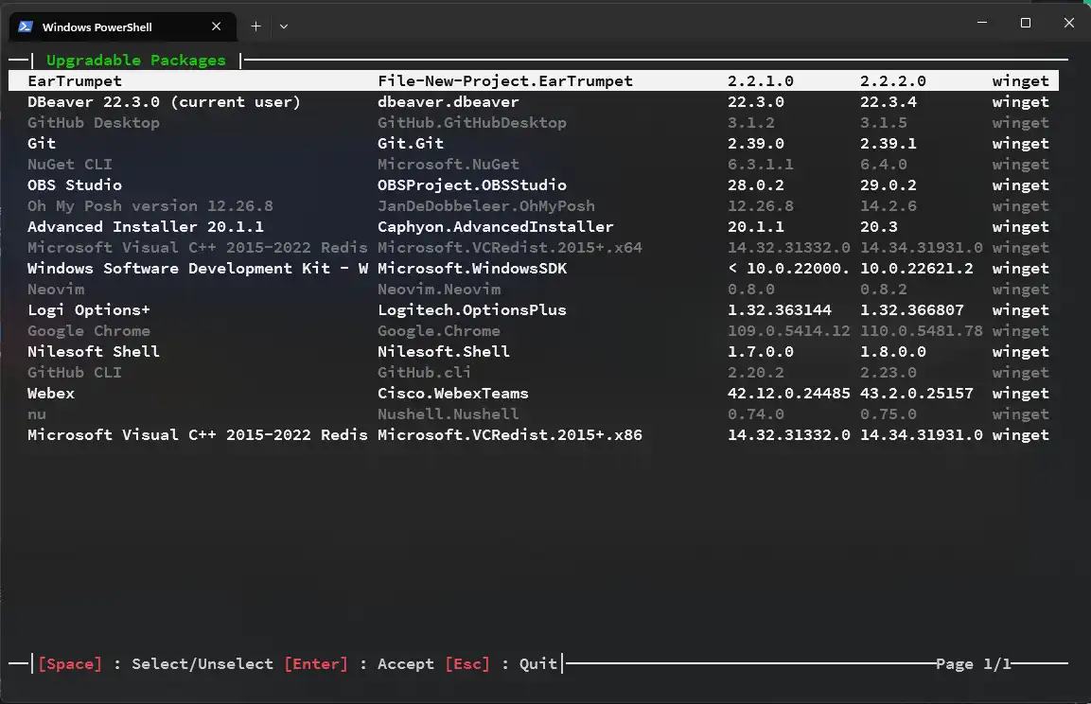Screen dimensions: 1091x704
Task: Click Logi Options+ available version 1.32.366807
Action: pyautogui.click(x=911, y=310)
